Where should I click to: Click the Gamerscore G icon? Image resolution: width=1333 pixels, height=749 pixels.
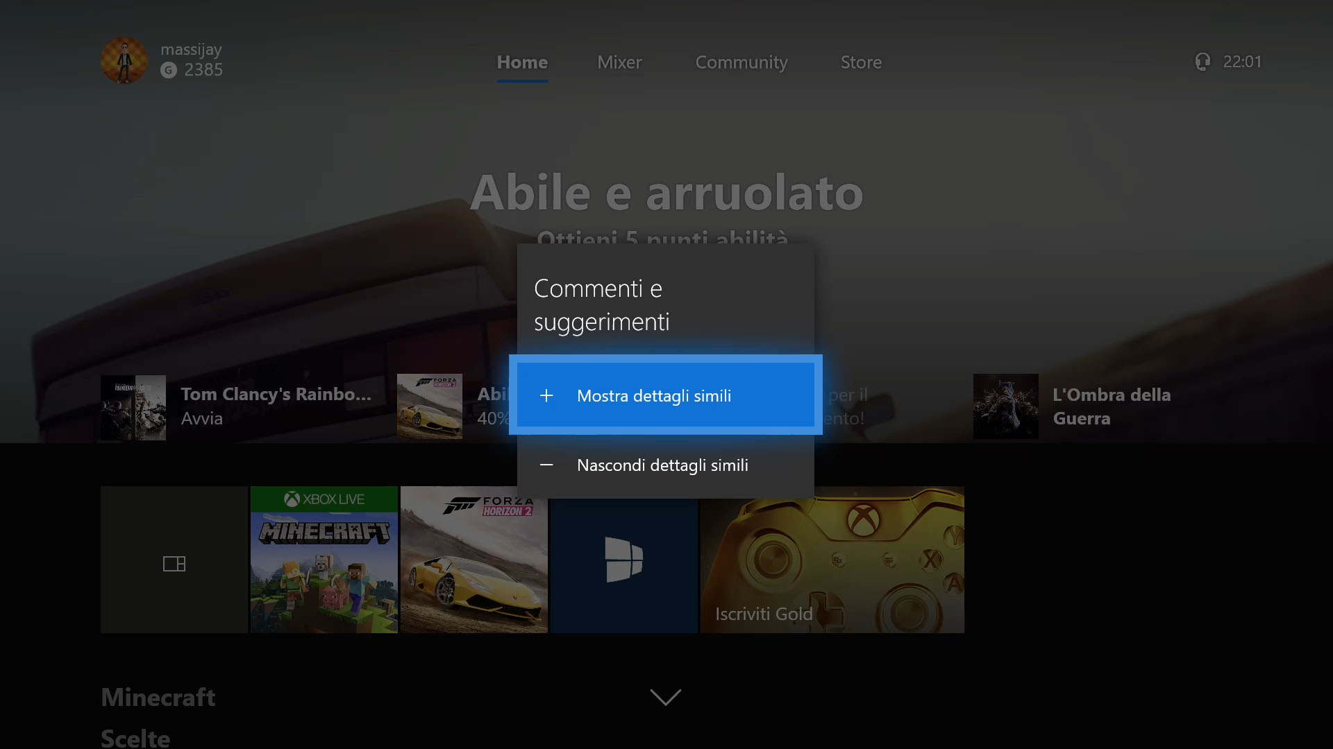(x=169, y=70)
